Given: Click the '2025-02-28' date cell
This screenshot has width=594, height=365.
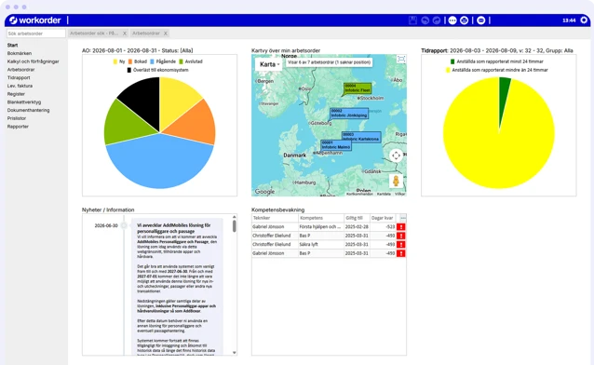Looking at the screenshot, I should (357, 226).
